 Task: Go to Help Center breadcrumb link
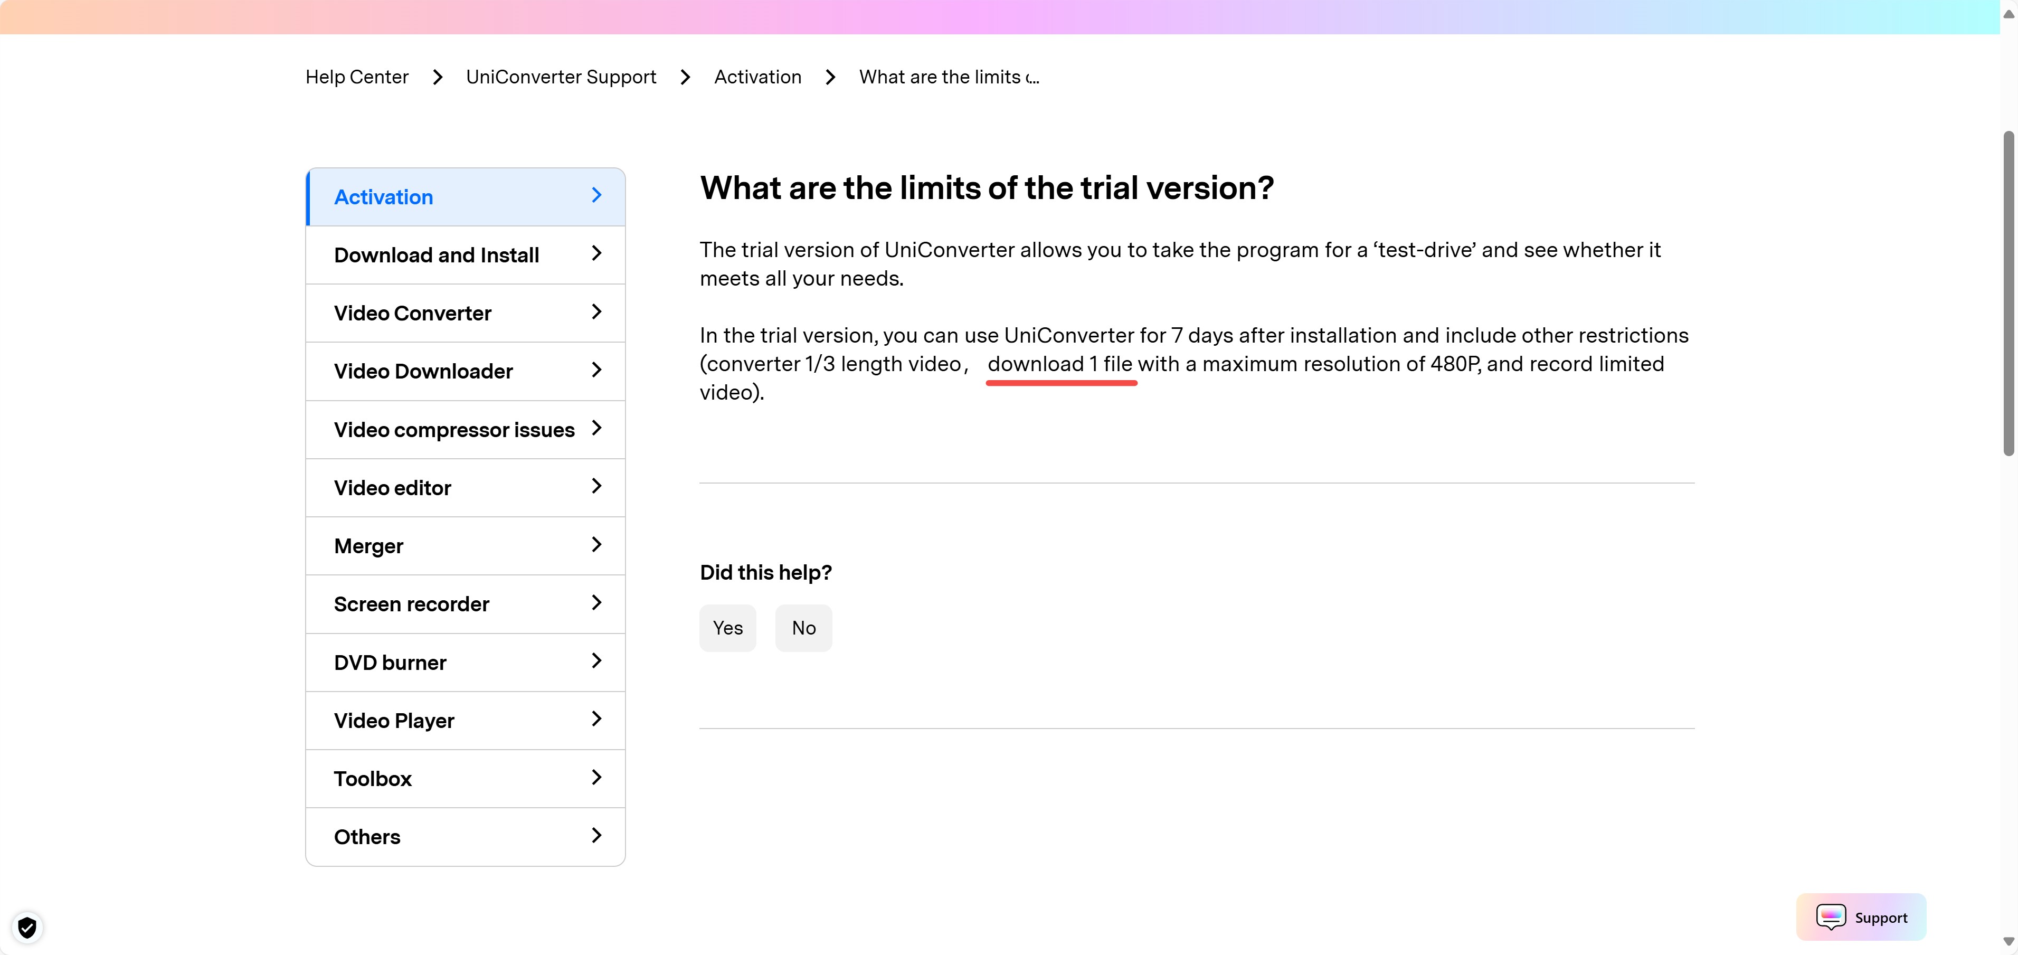[356, 77]
